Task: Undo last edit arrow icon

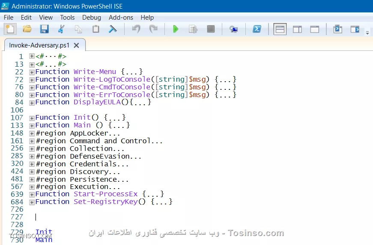Action: [136, 29]
